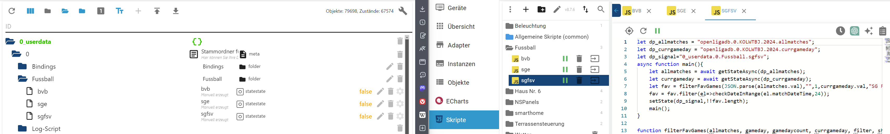The width and height of the screenshot is (890, 134).
Task: Click the download objects arrow icon
Action: point(176,11)
